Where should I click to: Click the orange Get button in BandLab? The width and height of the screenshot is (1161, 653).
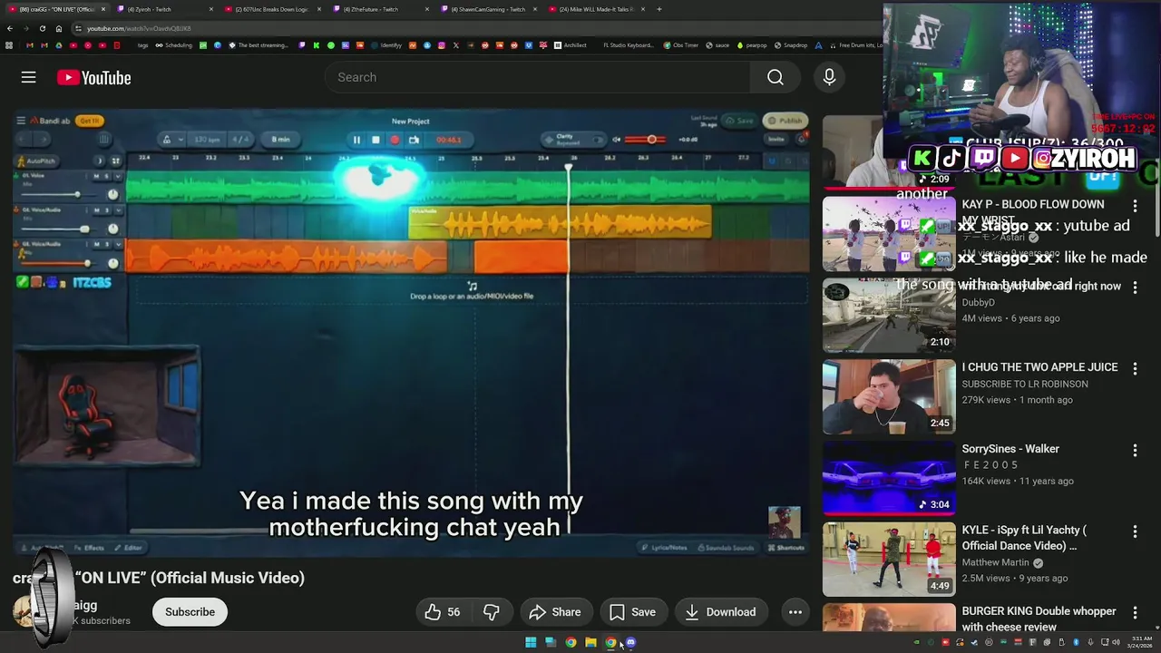89,121
